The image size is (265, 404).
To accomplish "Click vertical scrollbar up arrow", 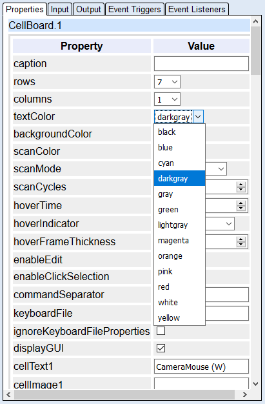I will pos(255,21).
